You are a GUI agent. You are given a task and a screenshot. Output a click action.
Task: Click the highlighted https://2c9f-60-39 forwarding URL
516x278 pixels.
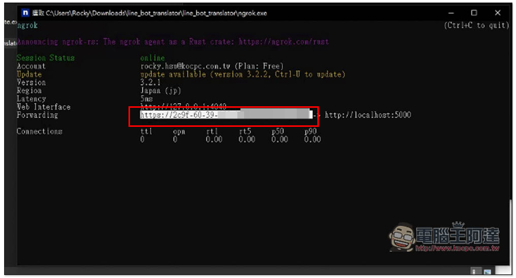226,115
